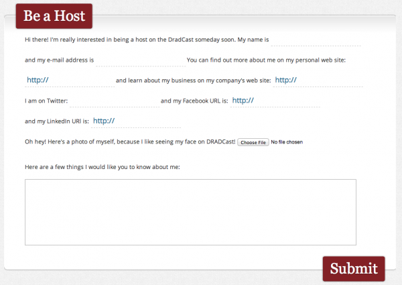Select the company web site URL field

click(318, 80)
